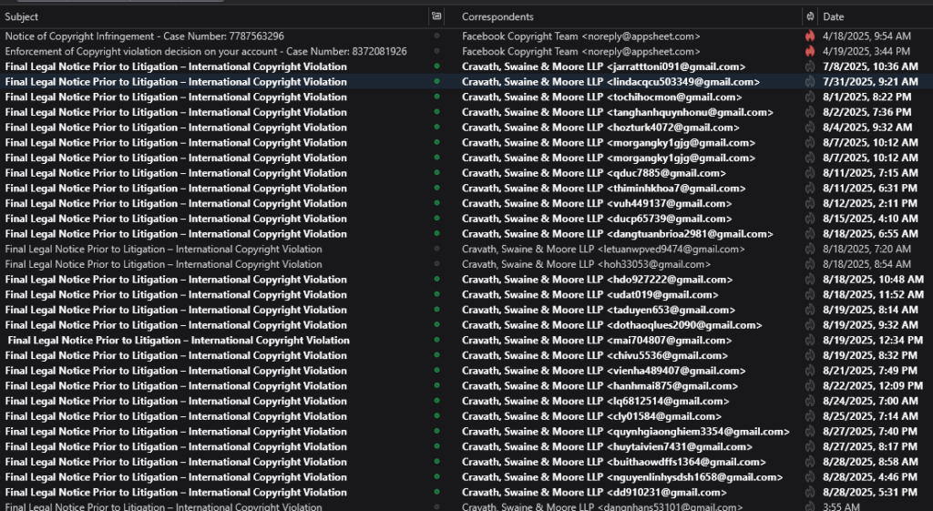This screenshot has height=511, width=933.
Task: Open subject of the 8/19/2025, 12:34 PM message
Action: pyautogui.click(x=179, y=341)
